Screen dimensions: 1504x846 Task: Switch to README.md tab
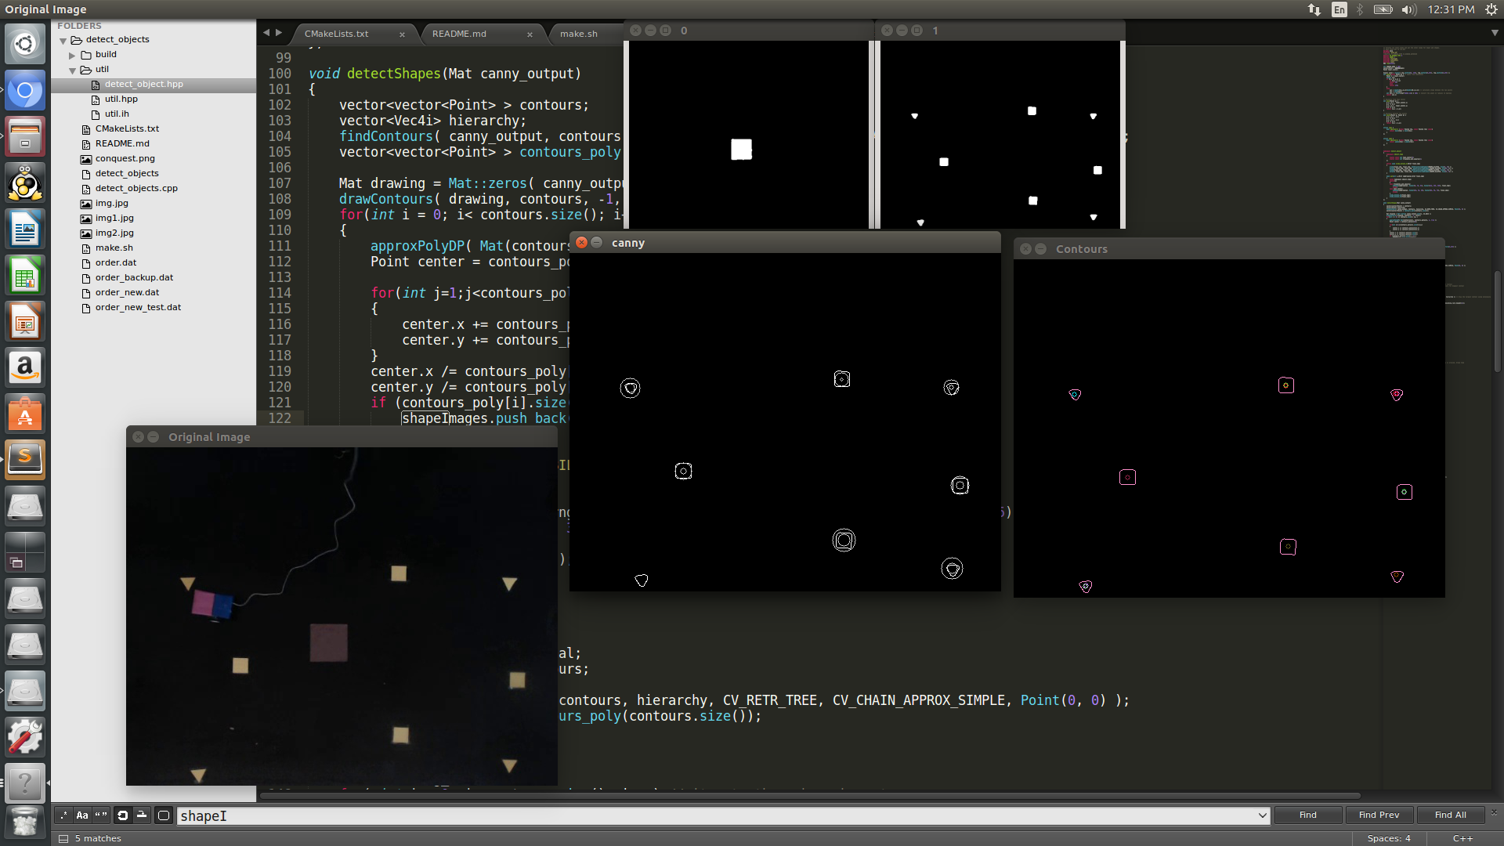click(459, 34)
